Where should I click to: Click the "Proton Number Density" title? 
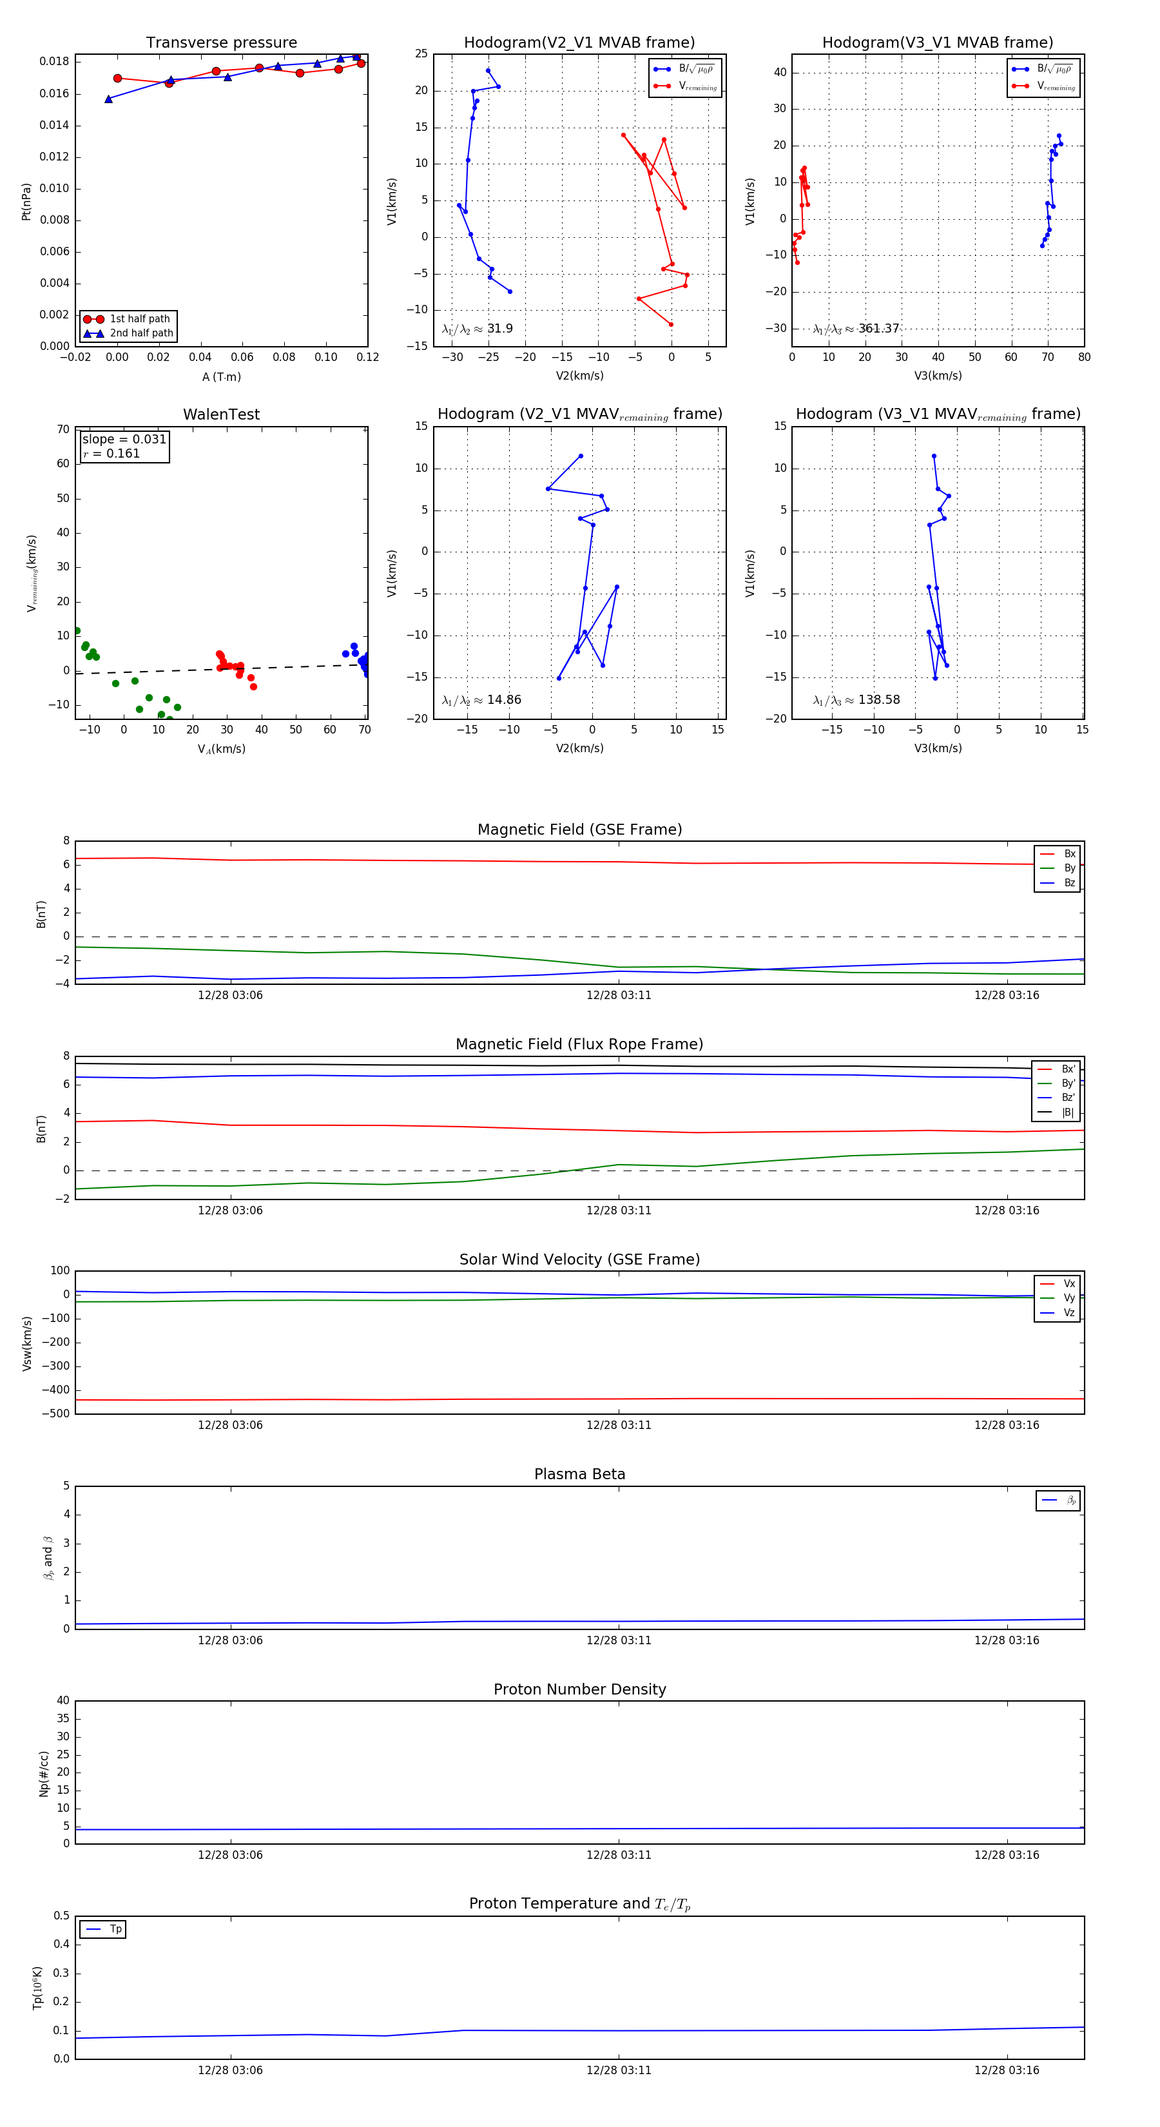tap(579, 1689)
